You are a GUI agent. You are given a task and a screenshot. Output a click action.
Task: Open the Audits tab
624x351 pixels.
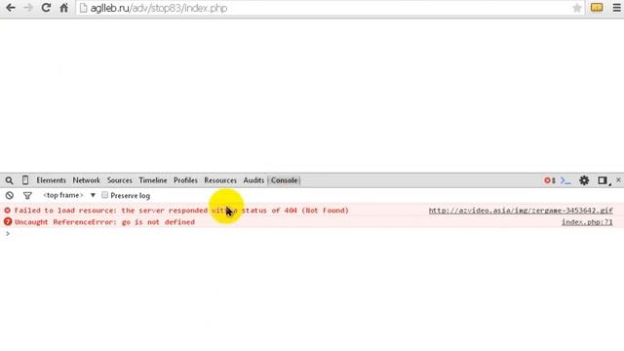point(253,180)
